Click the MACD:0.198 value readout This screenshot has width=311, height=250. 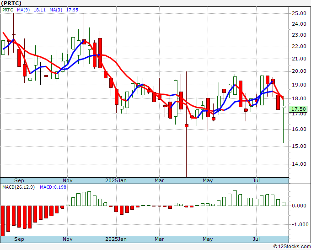pyautogui.click(x=53, y=187)
